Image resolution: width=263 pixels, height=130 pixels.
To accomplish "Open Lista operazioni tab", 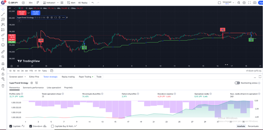I will click(x=54, y=87).
